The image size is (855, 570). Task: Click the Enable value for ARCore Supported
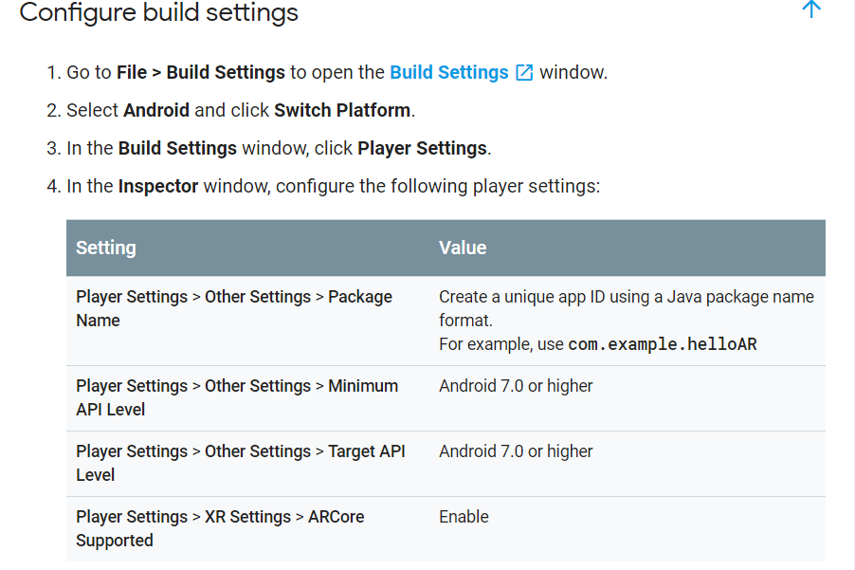click(464, 517)
